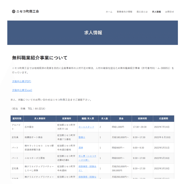Click the 時給930円～ wage cell
The image size is (182, 184).
pyautogui.click(x=121, y=158)
